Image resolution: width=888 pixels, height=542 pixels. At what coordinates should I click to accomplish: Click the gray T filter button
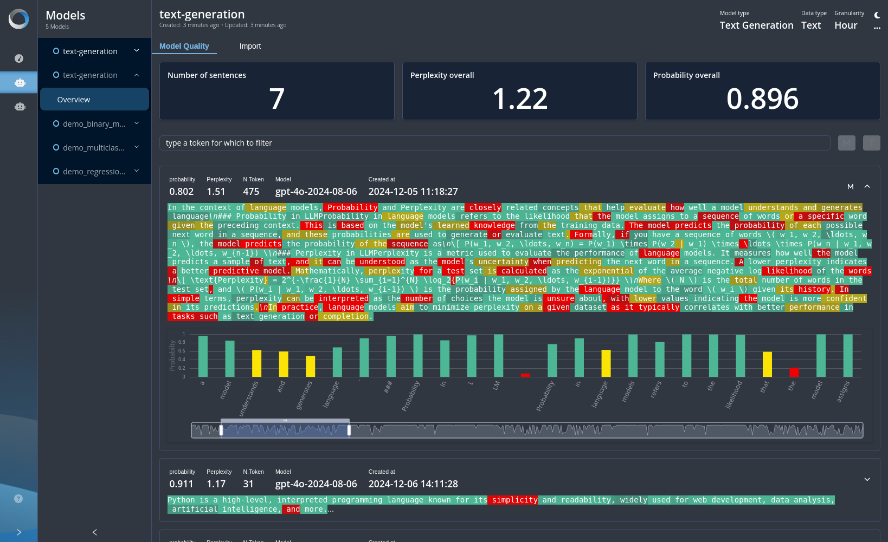coord(872,143)
